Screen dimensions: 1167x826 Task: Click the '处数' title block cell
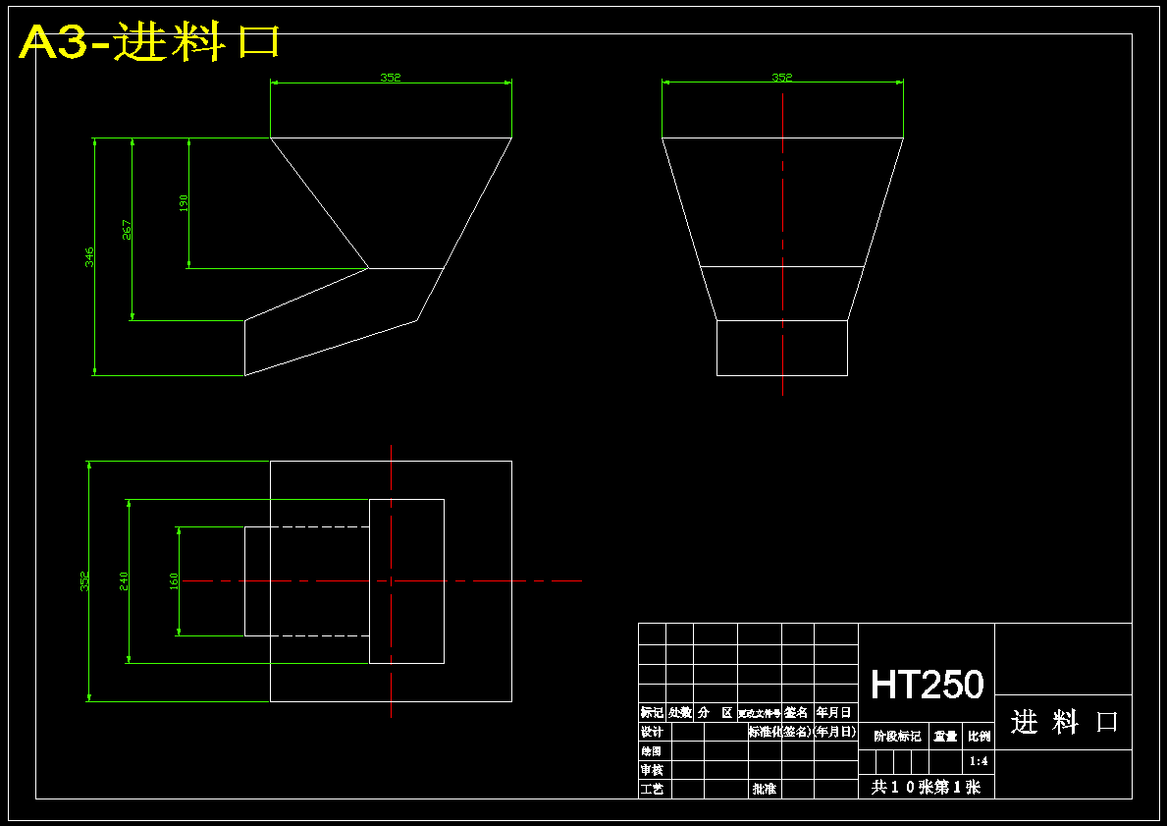(x=679, y=713)
